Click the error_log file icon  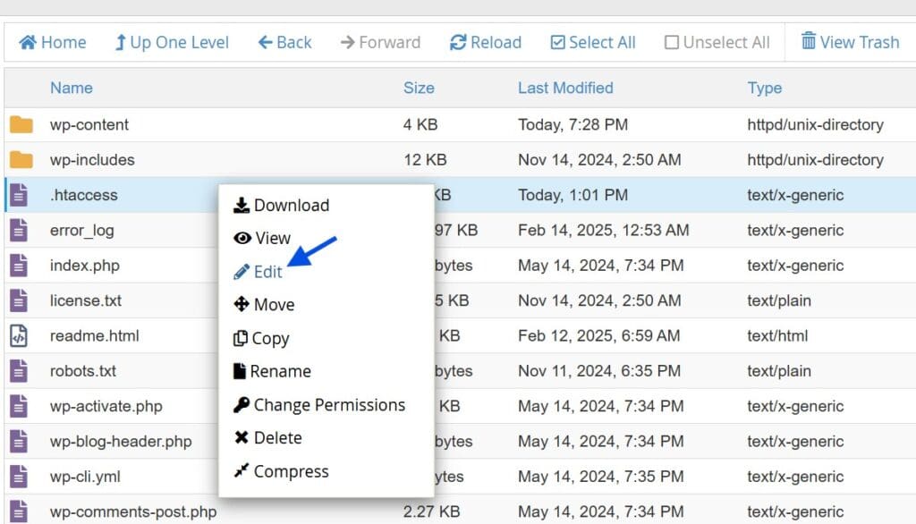19,230
